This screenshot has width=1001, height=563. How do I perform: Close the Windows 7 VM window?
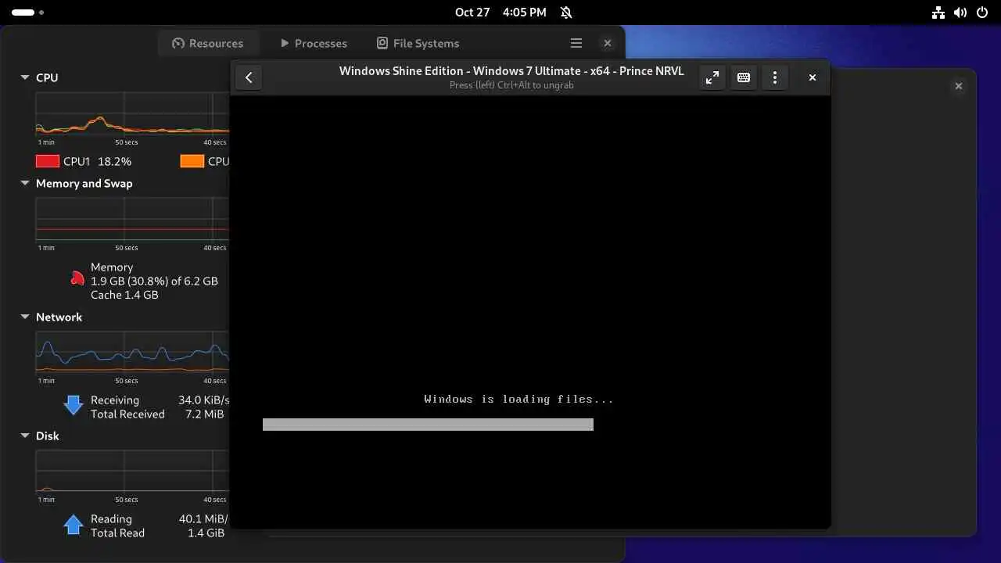[x=813, y=77]
